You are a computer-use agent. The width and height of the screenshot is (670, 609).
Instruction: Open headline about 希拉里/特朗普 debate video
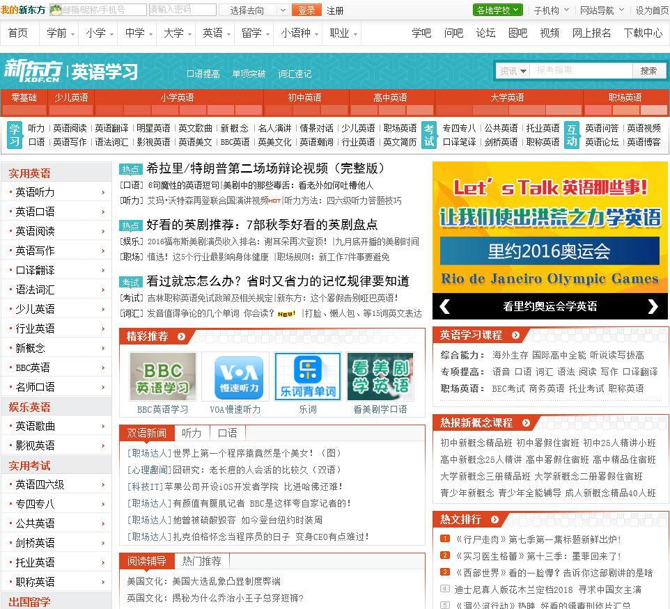pyautogui.click(x=265, y=168)
